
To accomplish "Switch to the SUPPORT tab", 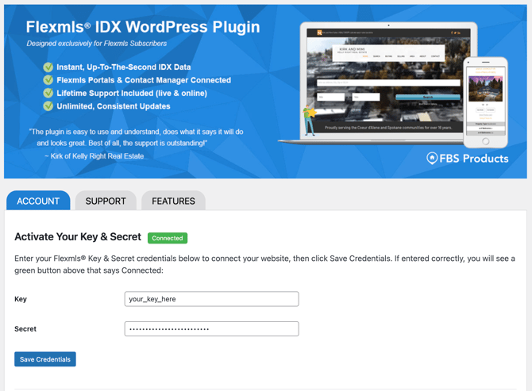I will coord(106,201).
